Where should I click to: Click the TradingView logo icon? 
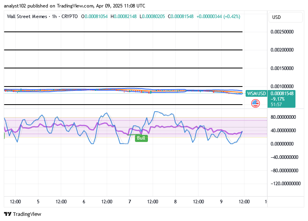pyautogui.click(x=8, y=214)
